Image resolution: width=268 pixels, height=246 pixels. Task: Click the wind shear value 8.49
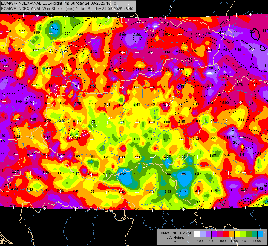[x=238, y=50]
